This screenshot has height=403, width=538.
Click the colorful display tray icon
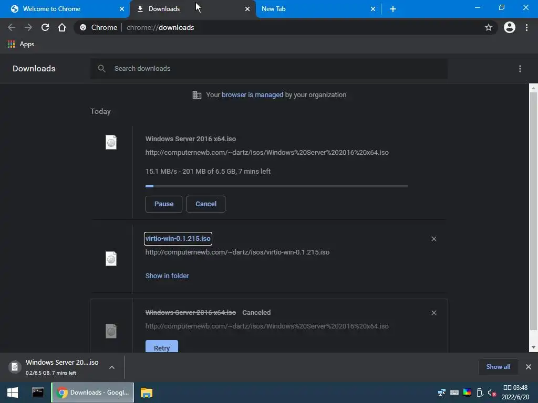coord(467,393)
